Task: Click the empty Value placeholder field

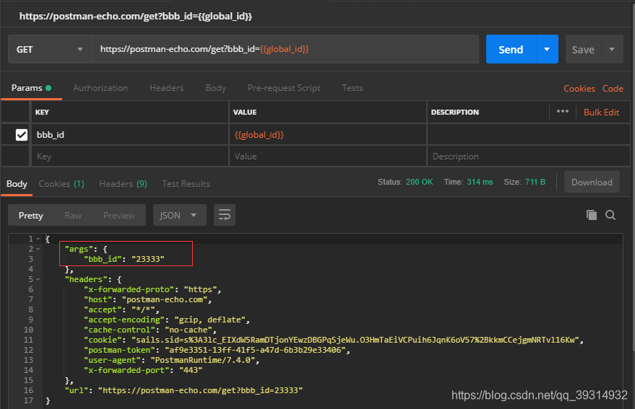Action: pos(328,156)
